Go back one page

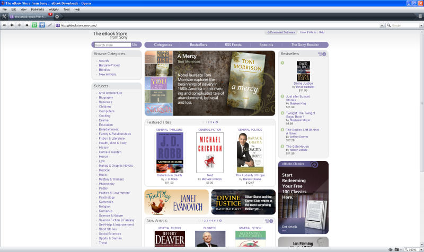pyautogui.click(x=12, y=25)
